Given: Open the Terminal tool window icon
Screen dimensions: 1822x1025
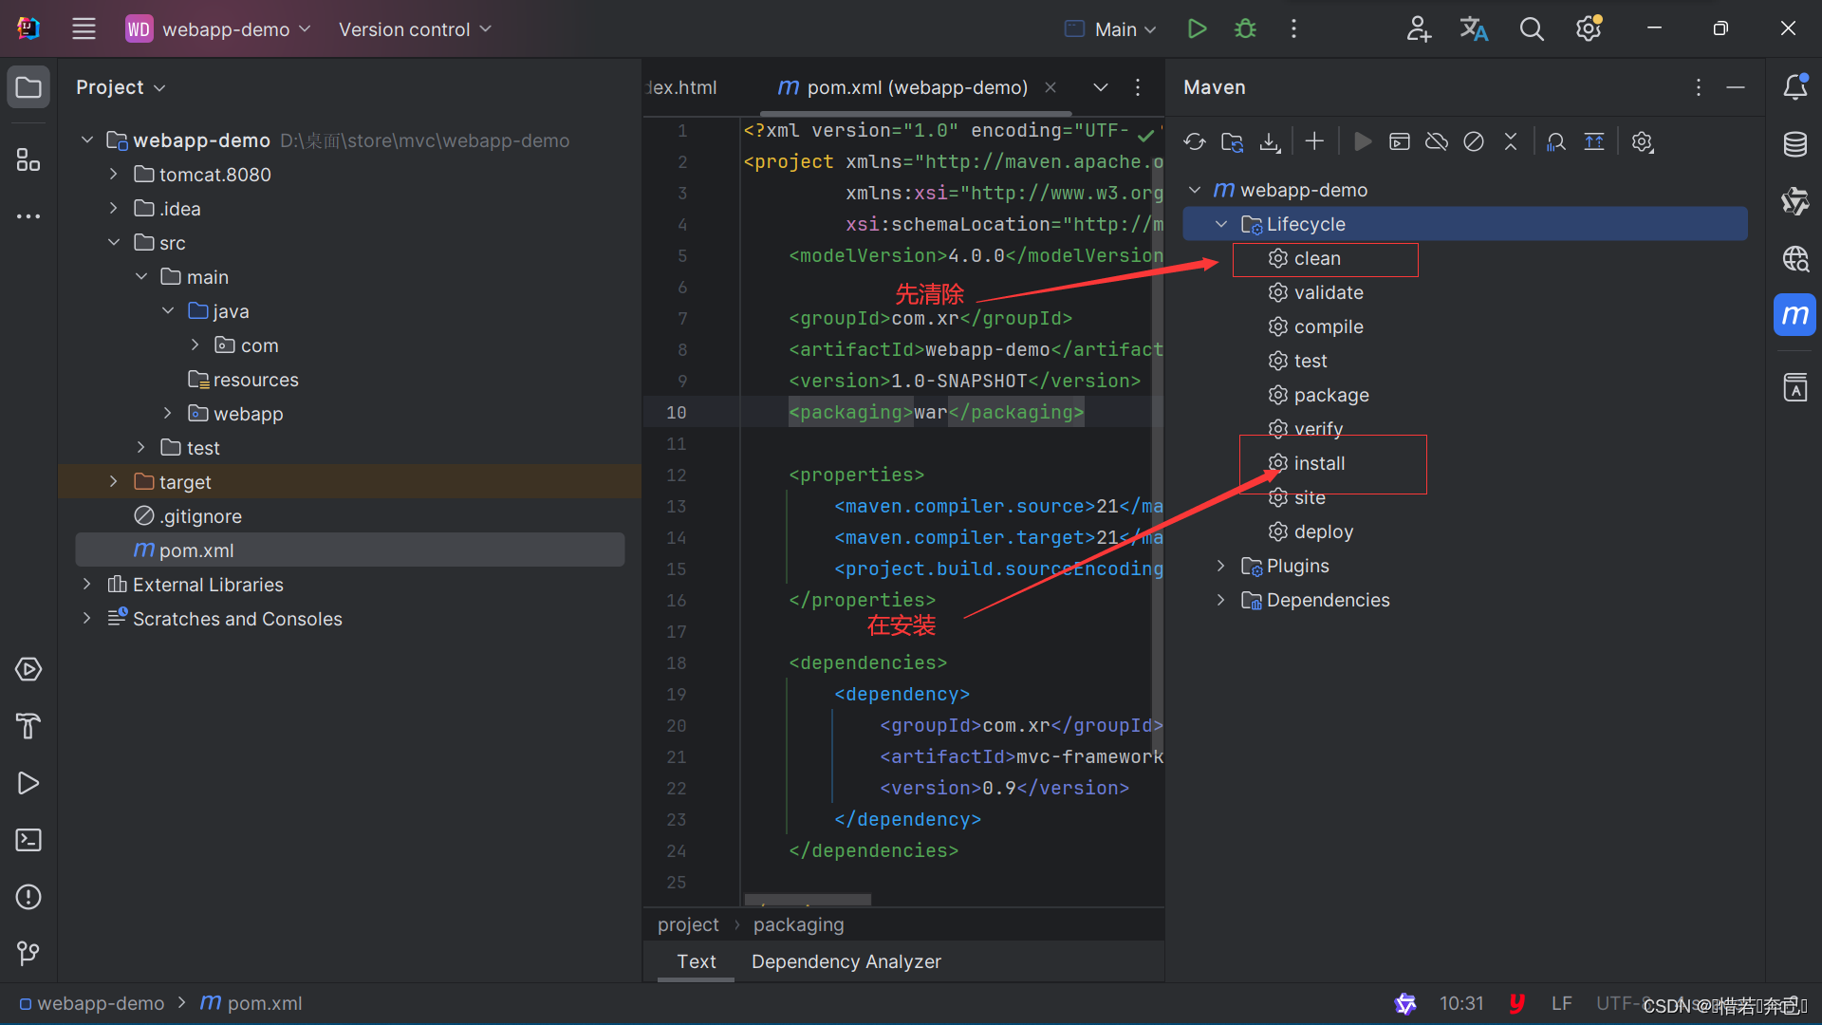Looking at the screenshot, I should [x=28, y=840].
